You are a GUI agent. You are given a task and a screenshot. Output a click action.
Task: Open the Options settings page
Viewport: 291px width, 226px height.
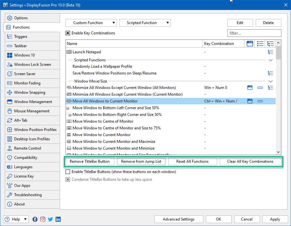pyautogui.click(x=32, y=18)
